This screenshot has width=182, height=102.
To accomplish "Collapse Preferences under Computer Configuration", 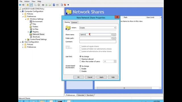I will (x=23, y=16).
